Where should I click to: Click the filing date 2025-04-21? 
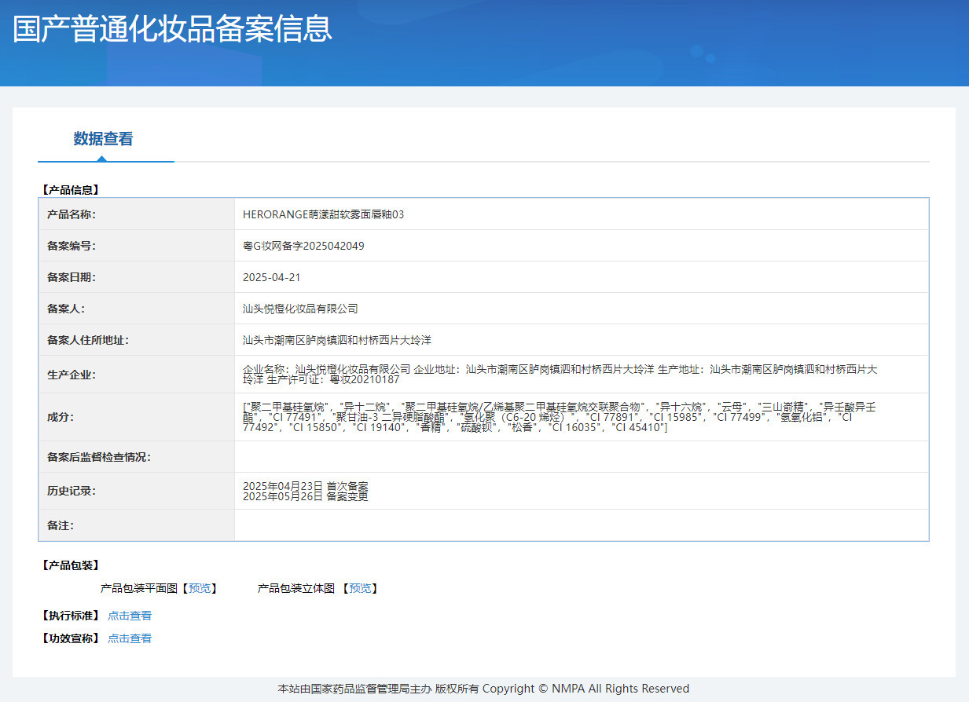pos(272,277)
